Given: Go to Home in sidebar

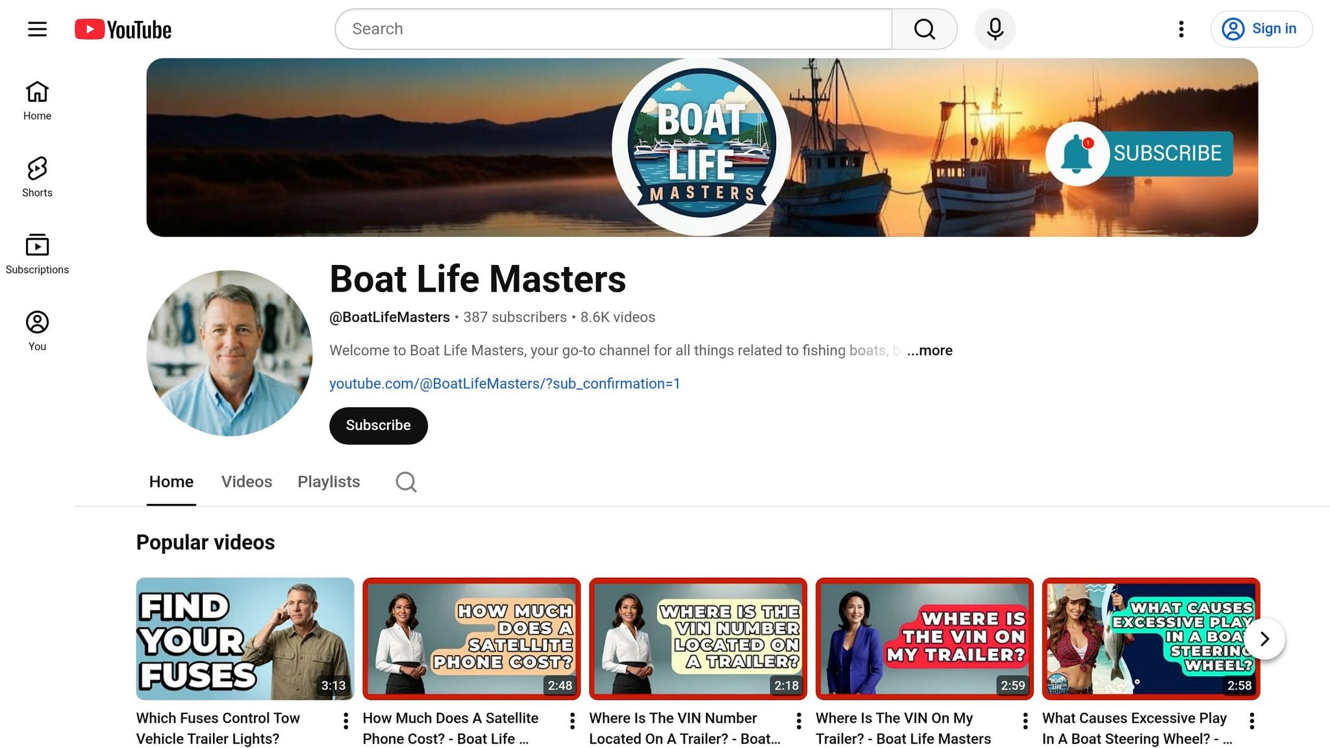Looking at the screenshot, I should pyautogui.click(x=37, y=101).
